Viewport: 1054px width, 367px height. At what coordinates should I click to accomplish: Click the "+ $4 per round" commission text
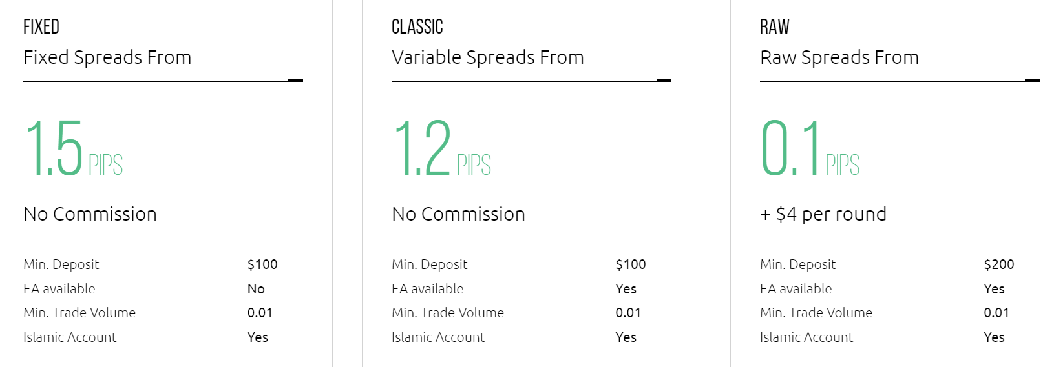tap(823, 214)
